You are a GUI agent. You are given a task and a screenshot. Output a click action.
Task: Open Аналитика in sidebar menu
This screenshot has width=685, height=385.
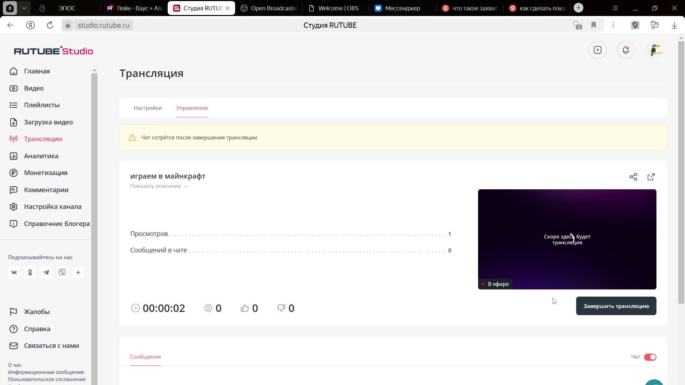coord(41,156)
